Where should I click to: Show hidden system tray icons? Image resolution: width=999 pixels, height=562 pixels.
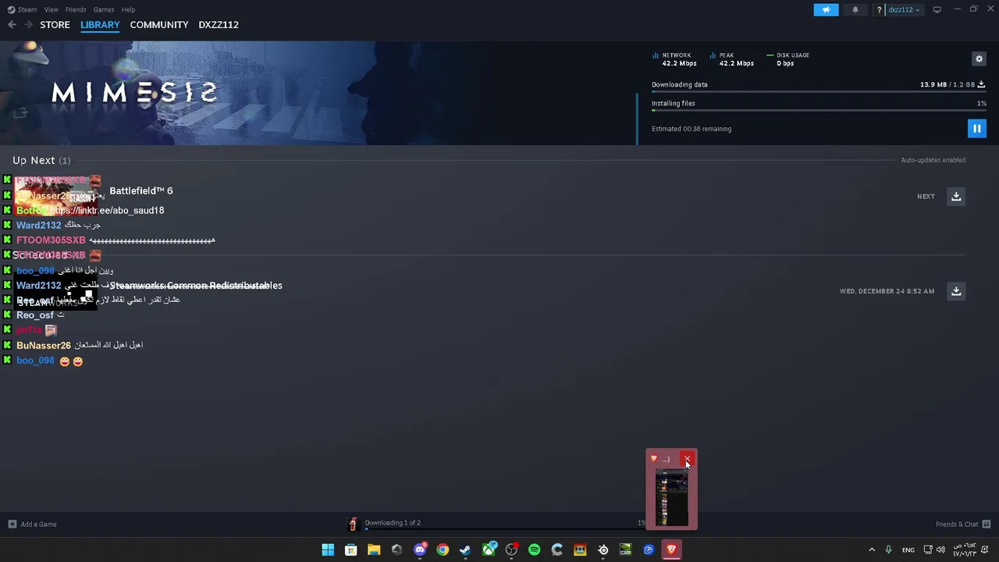tap(872, 550)
